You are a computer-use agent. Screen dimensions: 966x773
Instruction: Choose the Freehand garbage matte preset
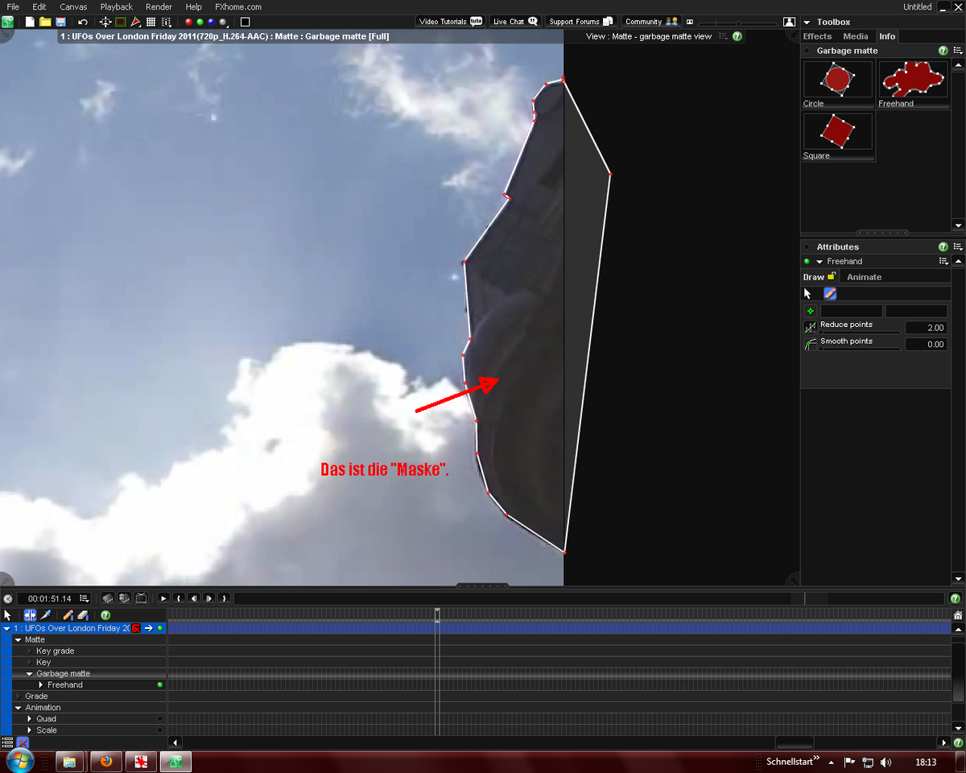click(912, 80)
